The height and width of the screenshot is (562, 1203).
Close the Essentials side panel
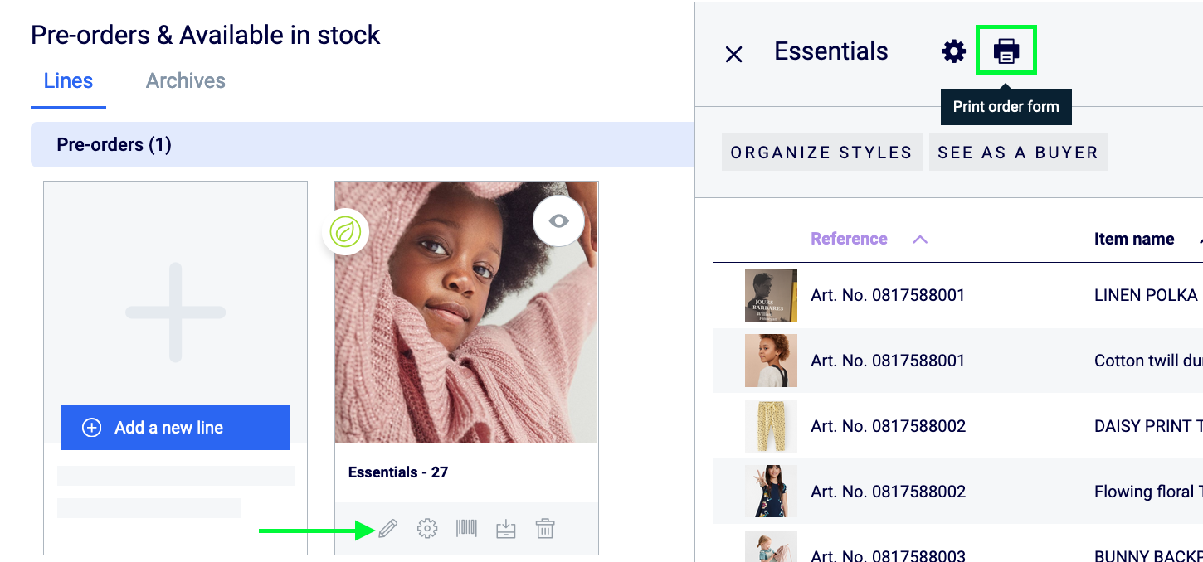[x=733, y=55]
